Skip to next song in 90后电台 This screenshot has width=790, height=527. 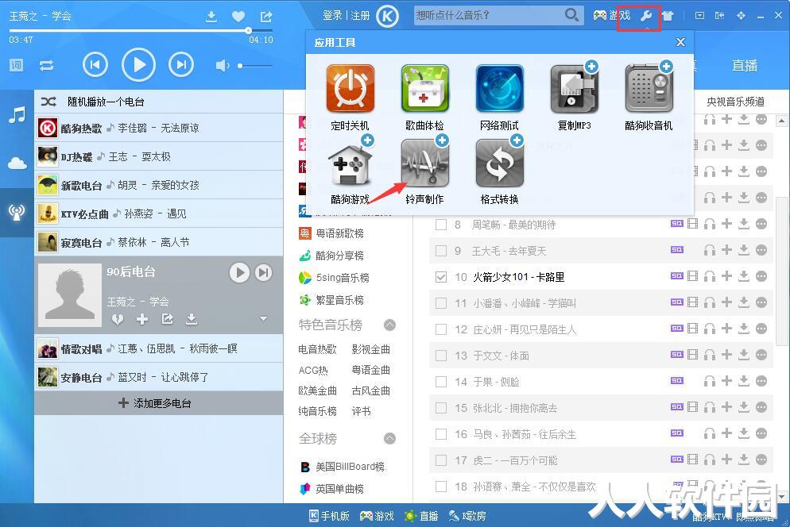point(263,273)
